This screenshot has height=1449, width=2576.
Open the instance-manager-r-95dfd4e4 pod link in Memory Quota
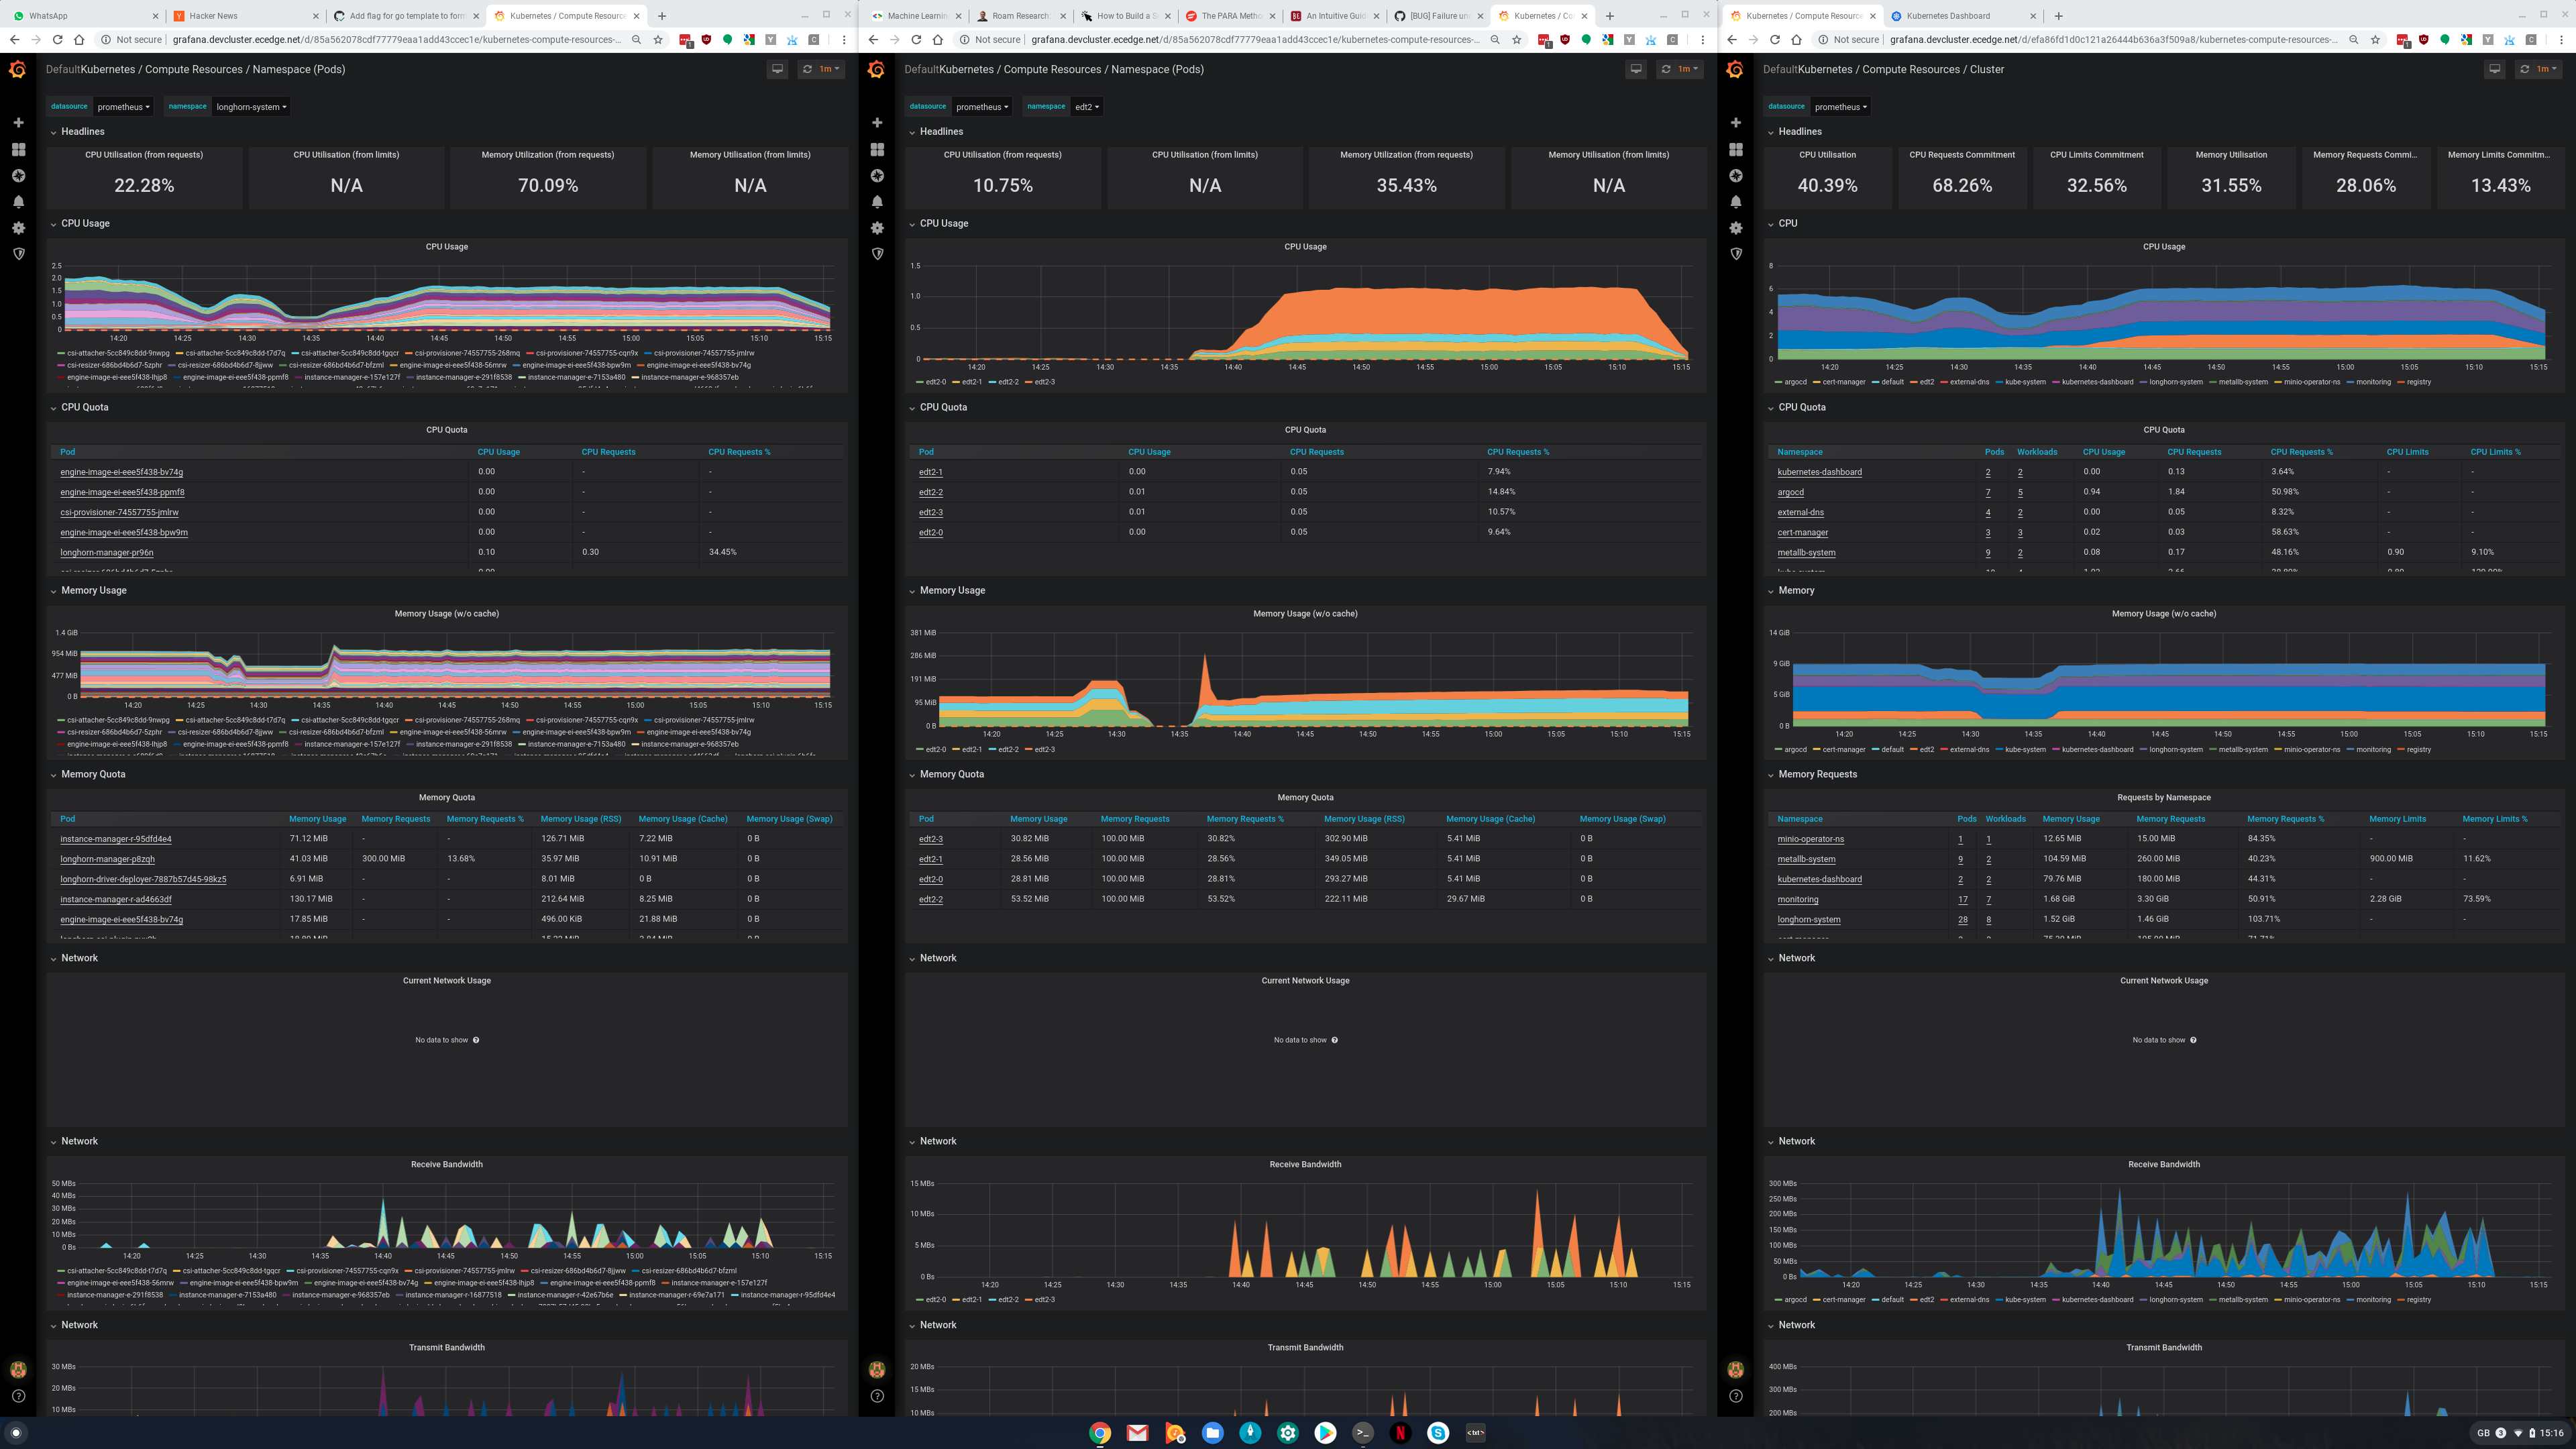(116, 839)
